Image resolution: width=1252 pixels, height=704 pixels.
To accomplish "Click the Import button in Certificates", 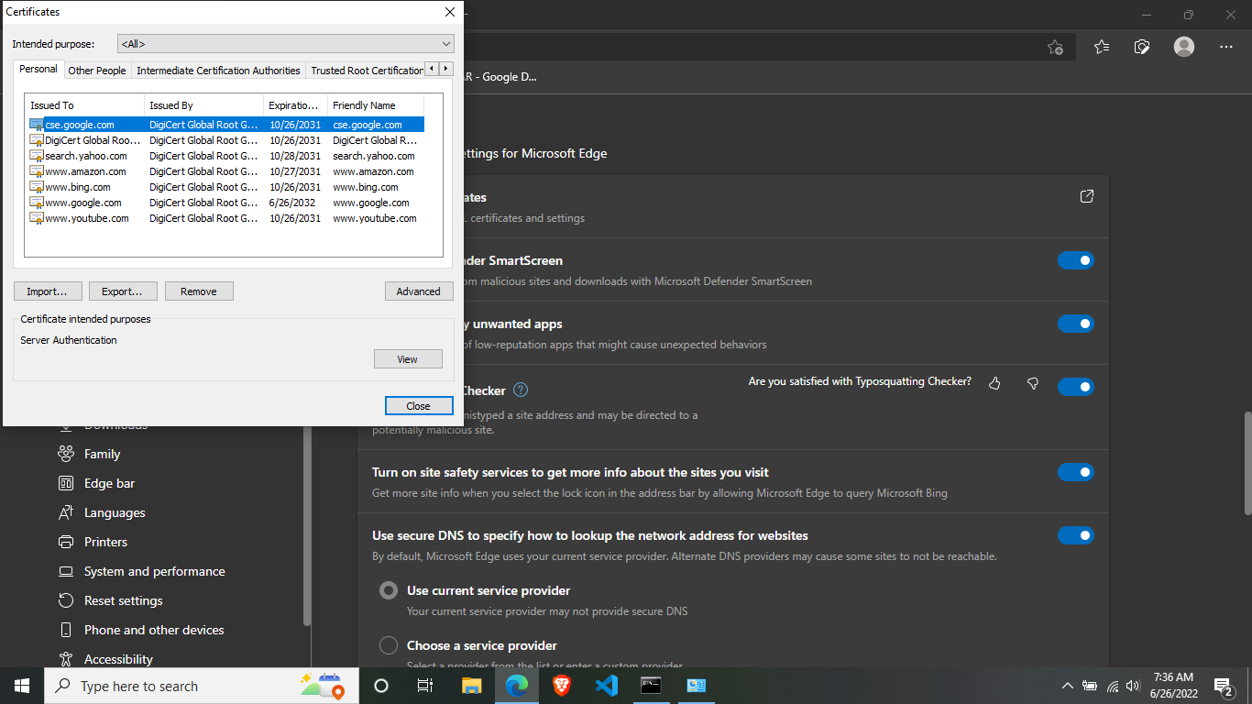I will 48,291.
